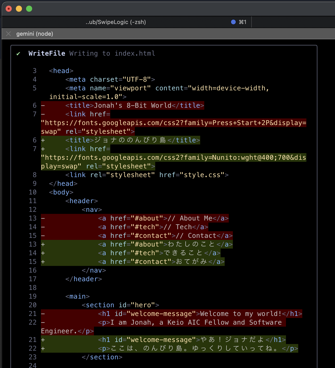Click the green checkmark beside WriteFile
This screenshot has width=335, height=368.
[18, 54]
